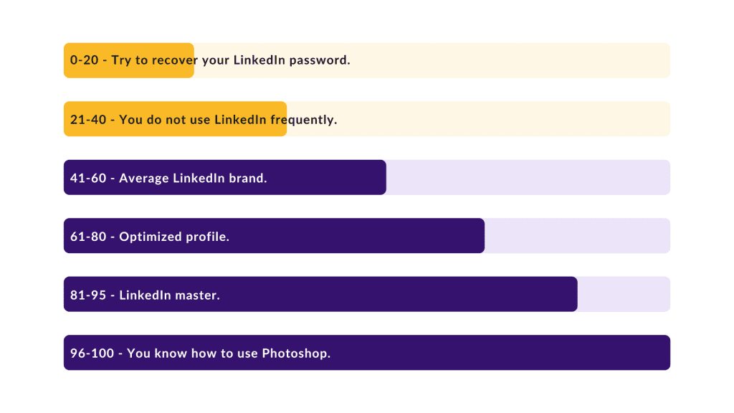Click the "61-80" score range number
The image size is (734, 413).
[88, 237]
